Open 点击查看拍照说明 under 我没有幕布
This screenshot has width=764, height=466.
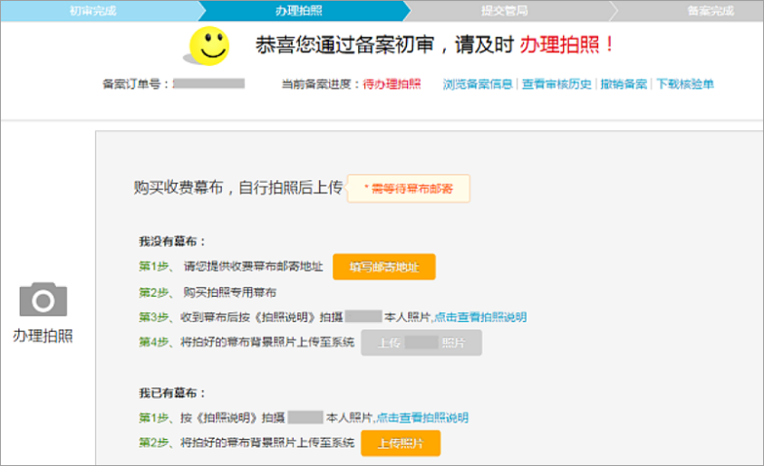pyautogui.click(x=480, y=318)
